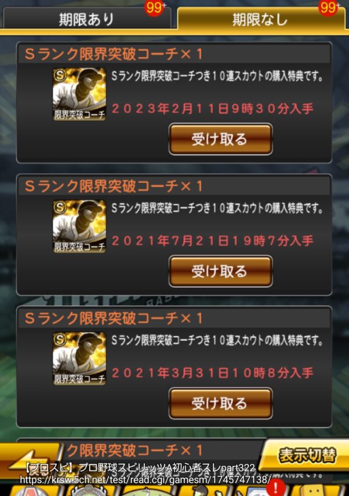Tap coach icon in March 2021 reward
The height and width of the screenshot is (496, 349).
(79, 359)
